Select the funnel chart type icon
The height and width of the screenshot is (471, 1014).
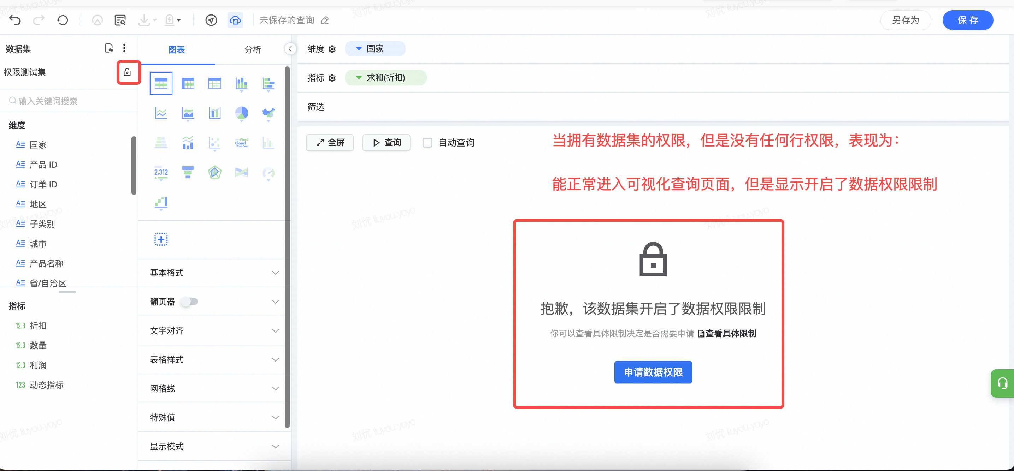coord(188,172)
